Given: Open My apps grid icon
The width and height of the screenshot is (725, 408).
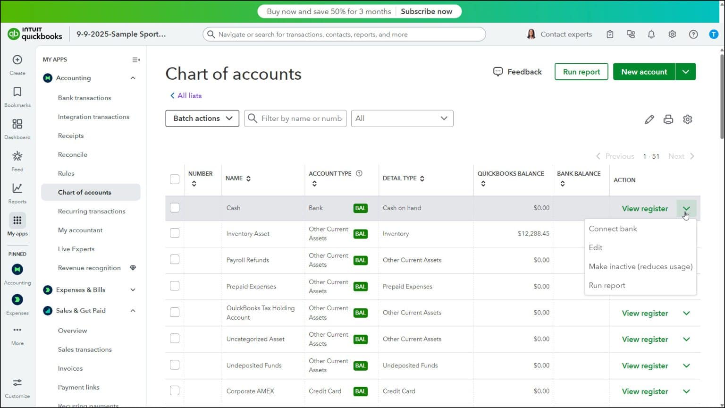Looking at the screenshot, I should (17, 221).
